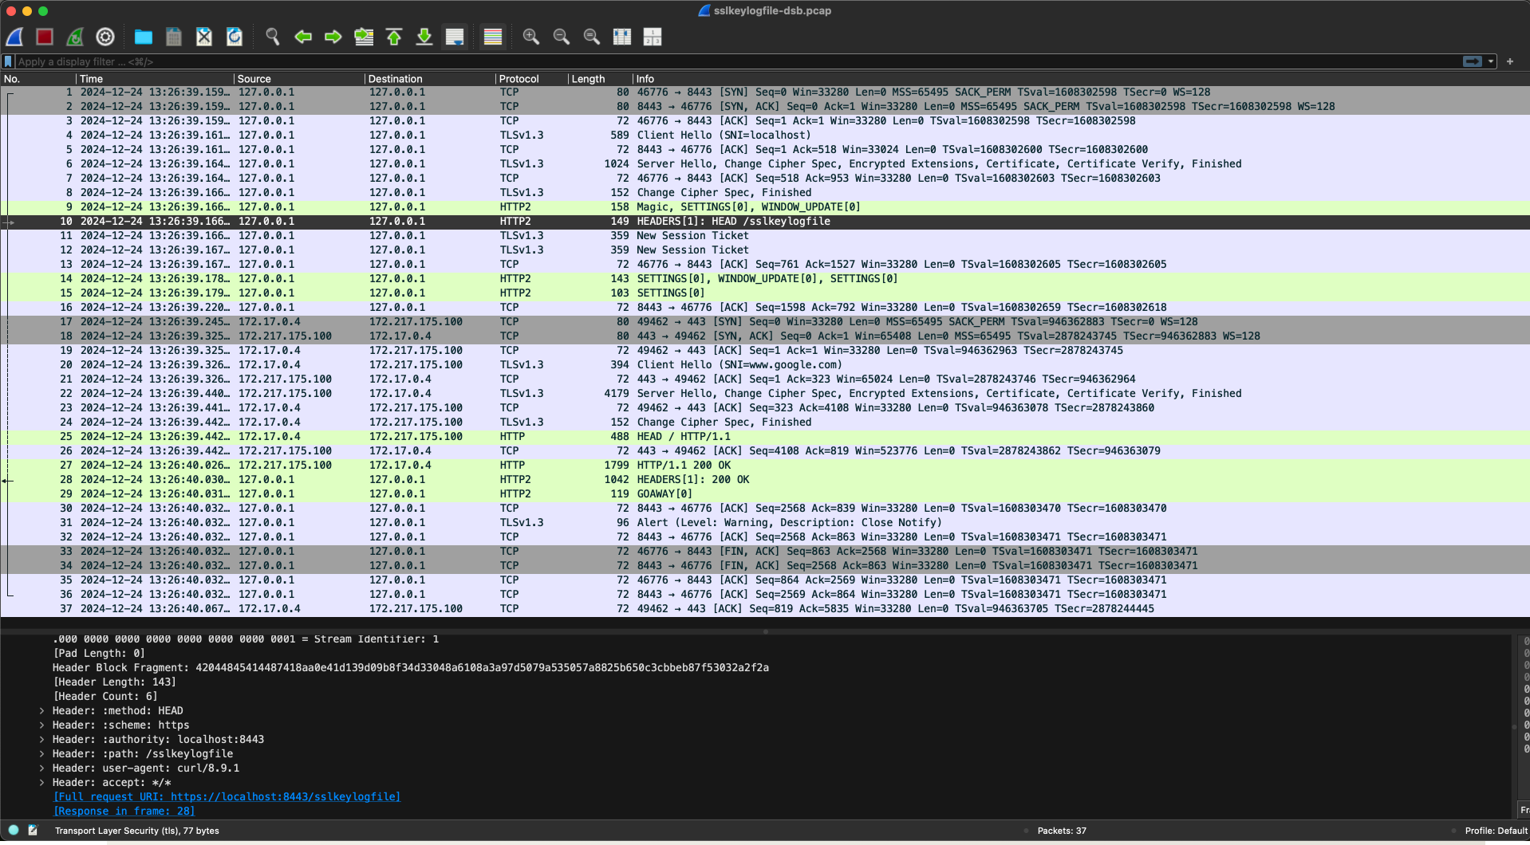The image size is (1530, 845).
Task: Expand the Header :authority: localhost:8443 node
Action: click(41, 739)
